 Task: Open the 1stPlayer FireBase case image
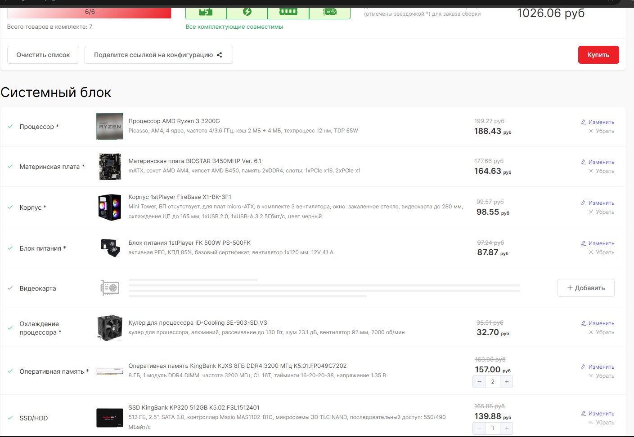(110, 207)
